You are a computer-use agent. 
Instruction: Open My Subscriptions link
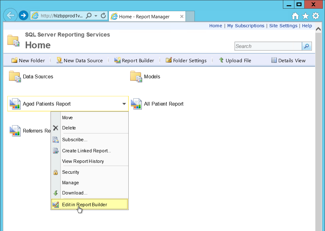click(x=246, y=26)
